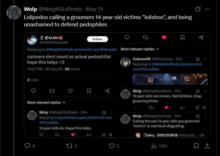Open the @WolpKillsPreds handle link
The width and height of the screenshot is (220, 156).
(x=60, y=9)
